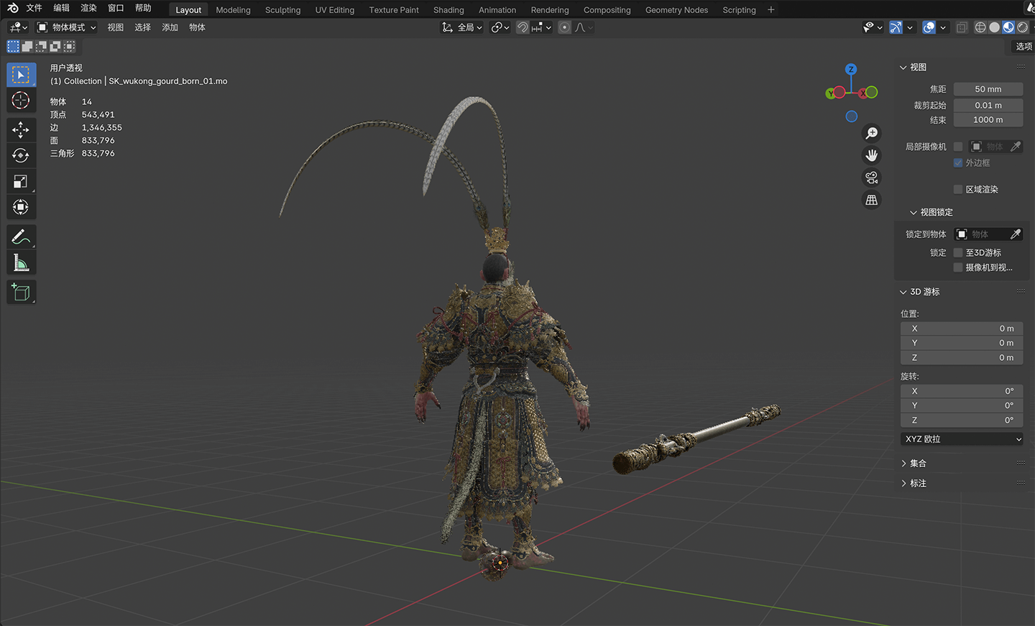The height and width of the screenshot is (626, 1035).
Task: Switch to the Sculpting workspace tab
Action: pos(282,10)
